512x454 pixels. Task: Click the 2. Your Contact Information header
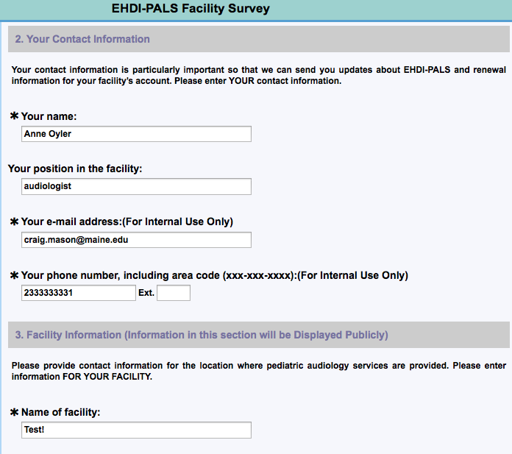[82, 39]
